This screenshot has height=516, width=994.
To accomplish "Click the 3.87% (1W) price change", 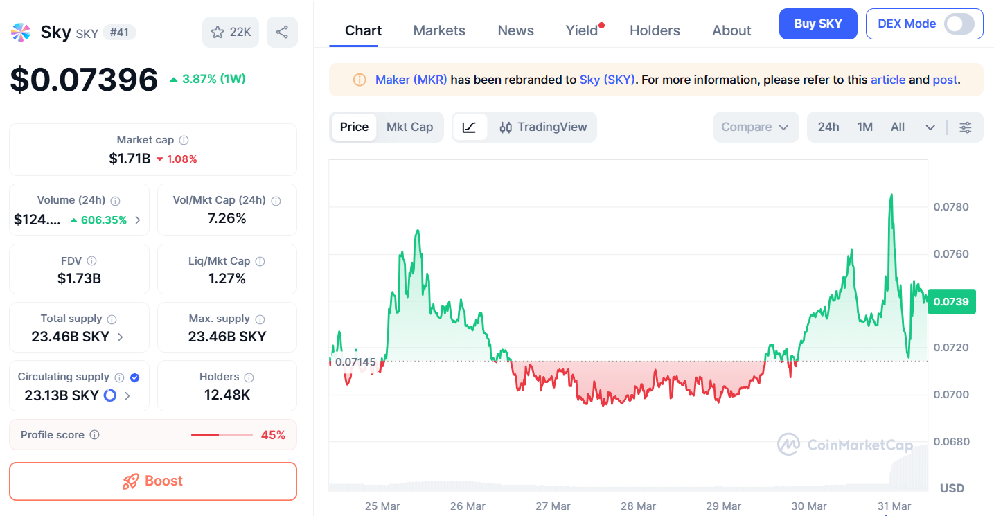I will pyautogui.click(x=207, y=79).
